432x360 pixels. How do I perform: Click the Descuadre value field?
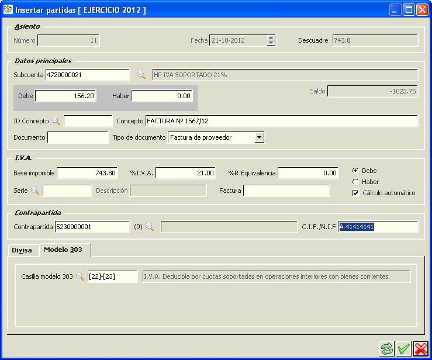pyautogui.click(x=375, y=40)
